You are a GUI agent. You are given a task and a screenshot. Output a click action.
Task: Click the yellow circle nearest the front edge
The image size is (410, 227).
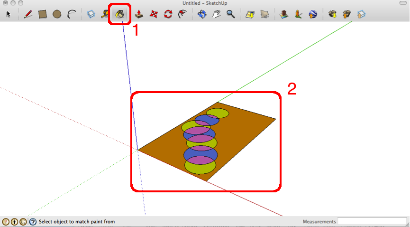(x=200, y=168)
